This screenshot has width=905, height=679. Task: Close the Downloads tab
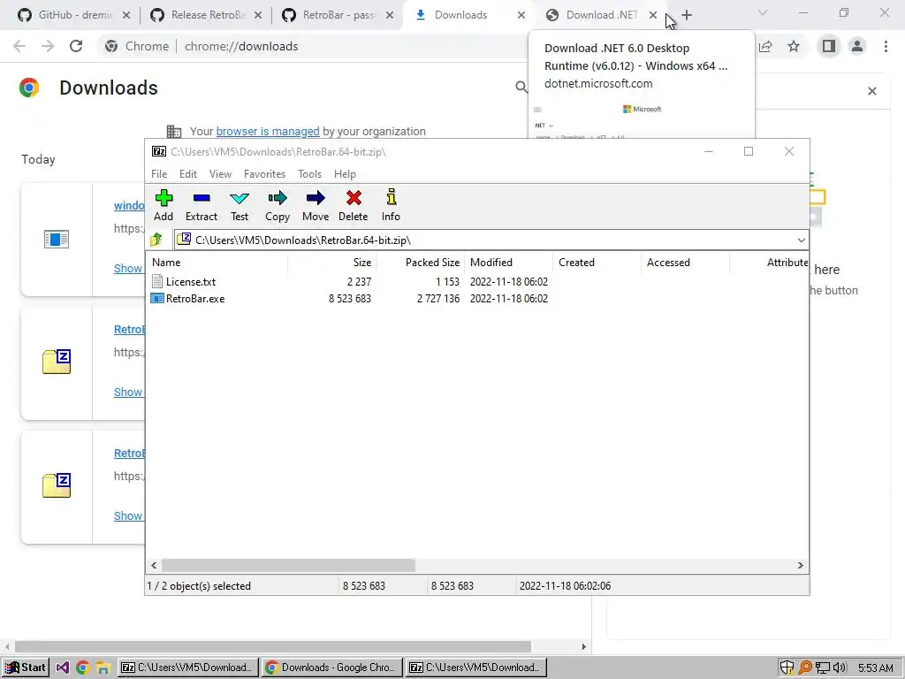(521, 16)
